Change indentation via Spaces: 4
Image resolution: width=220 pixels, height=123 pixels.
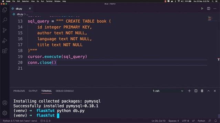(174, 121)
